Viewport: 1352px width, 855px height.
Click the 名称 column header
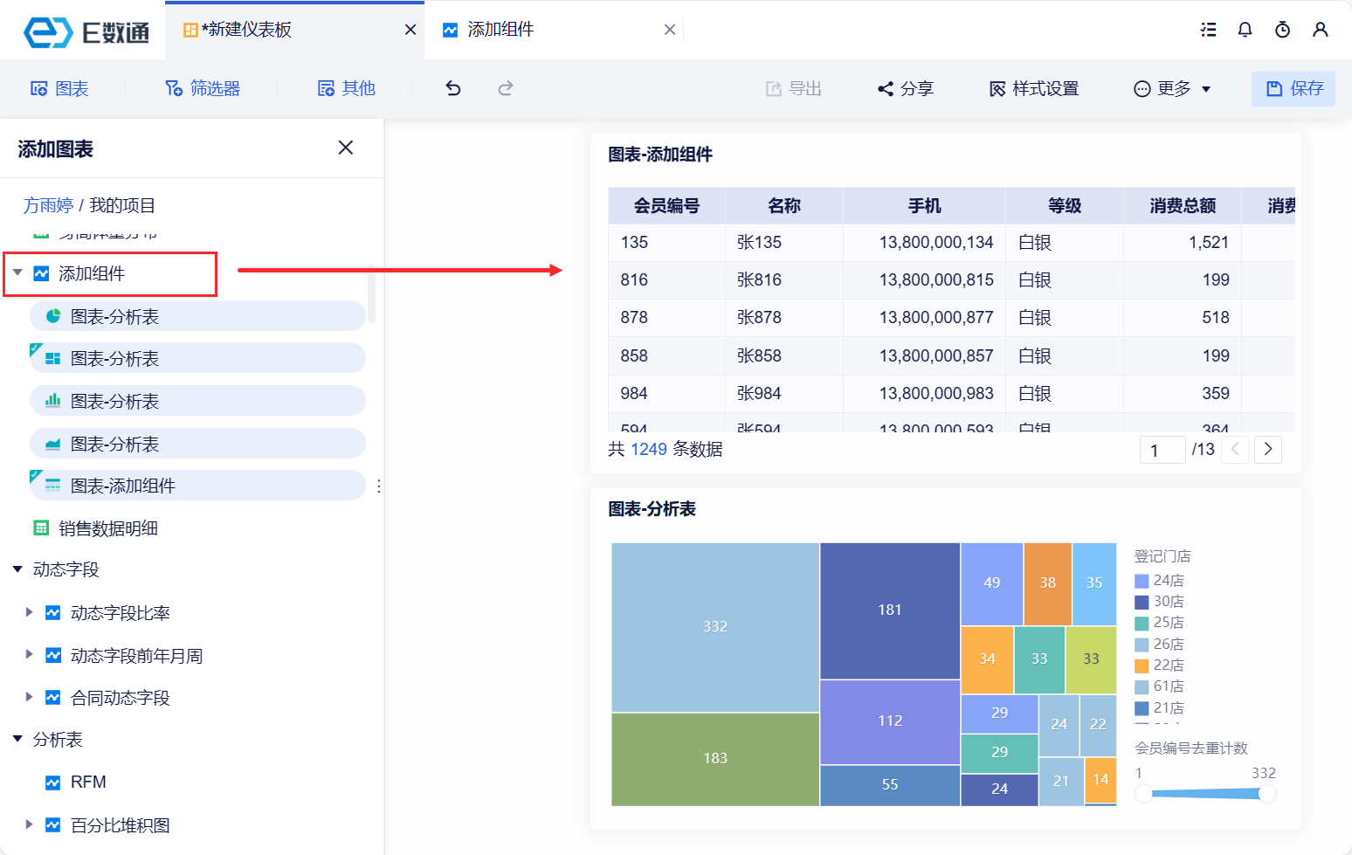(x=784, y=206)
